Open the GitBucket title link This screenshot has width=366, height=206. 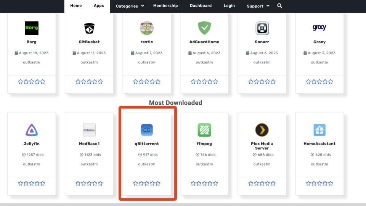coord(89,42)
